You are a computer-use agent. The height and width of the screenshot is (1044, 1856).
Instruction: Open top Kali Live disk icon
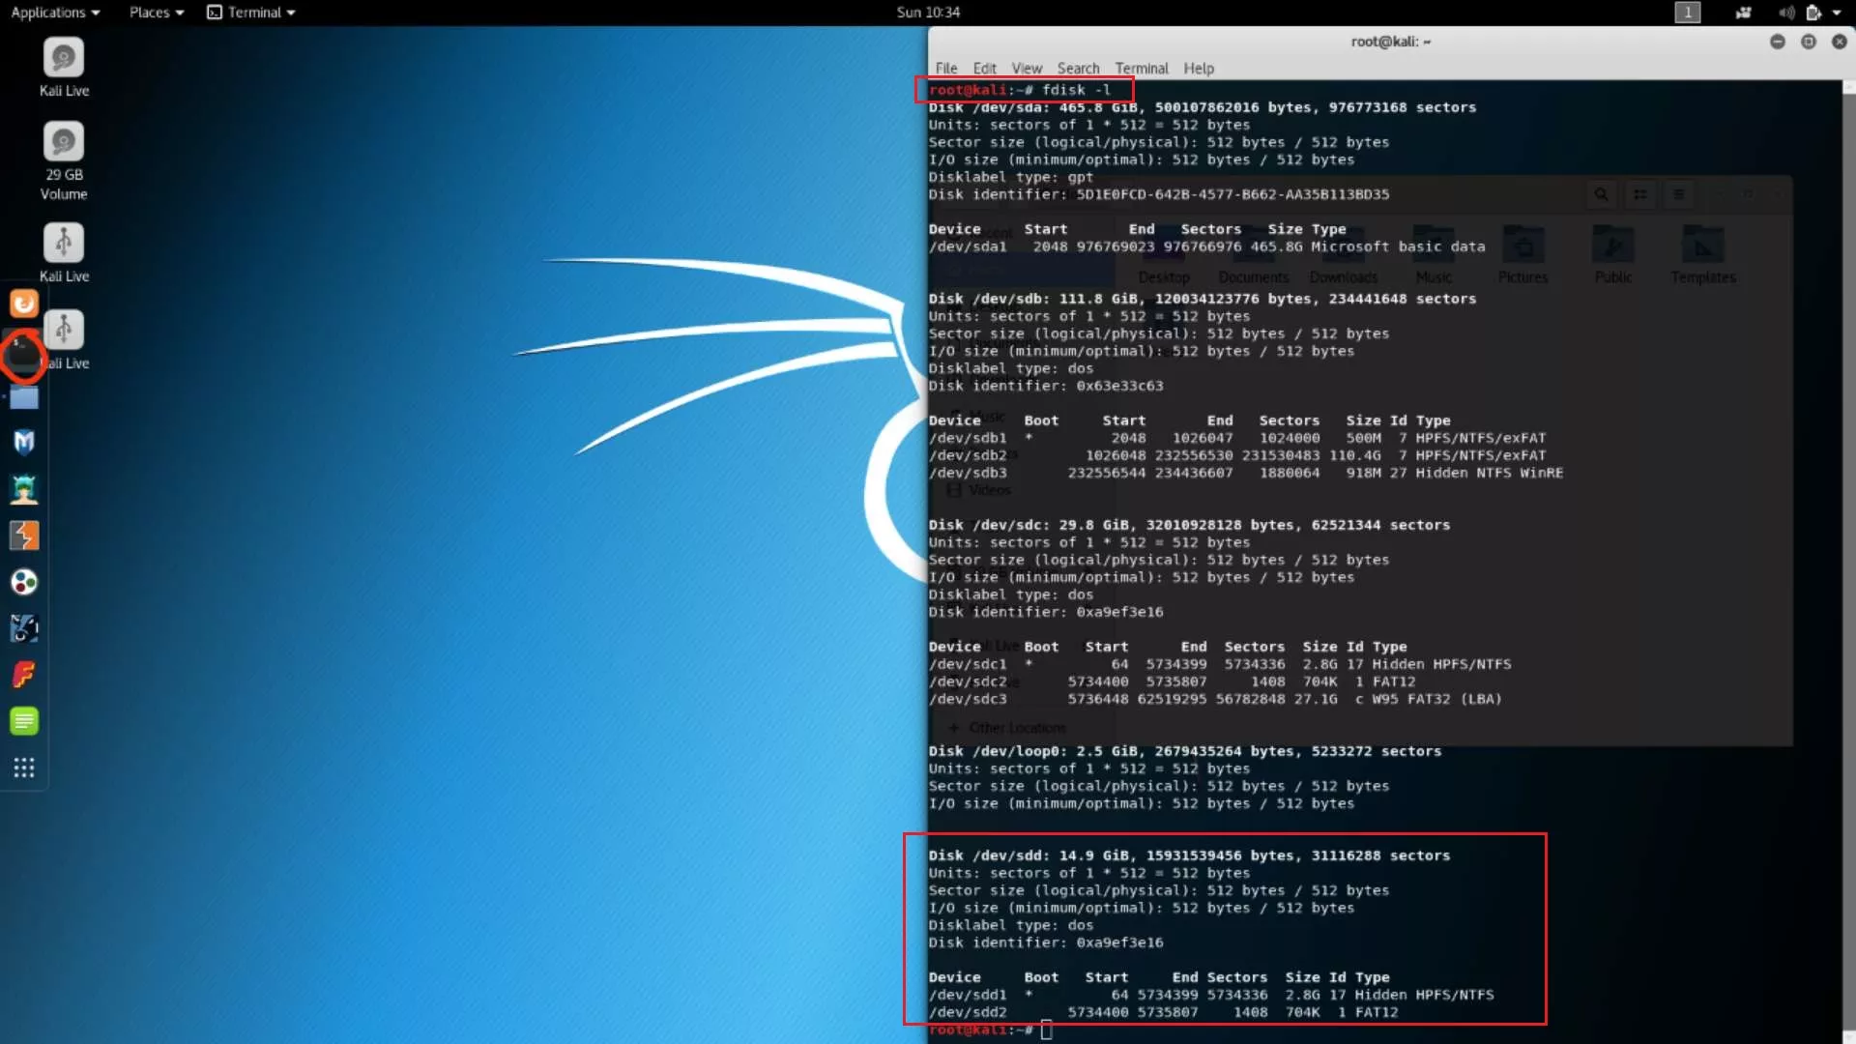pyautogui.click(x=64, y=58)
